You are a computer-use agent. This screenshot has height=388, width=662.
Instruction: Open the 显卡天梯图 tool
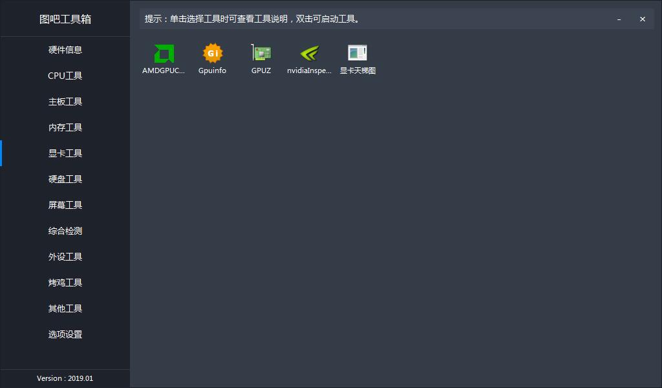(x=358, y=58)
